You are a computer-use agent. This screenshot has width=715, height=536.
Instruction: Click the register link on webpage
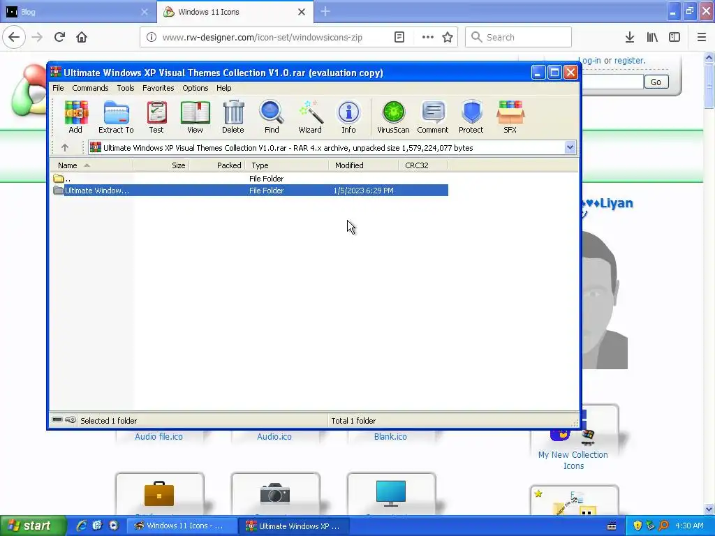(x=630, y=61)
